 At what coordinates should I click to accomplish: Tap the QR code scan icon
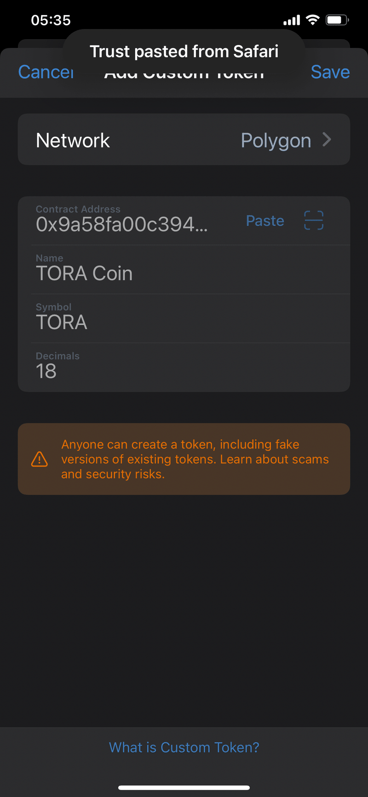pos(313,221)
